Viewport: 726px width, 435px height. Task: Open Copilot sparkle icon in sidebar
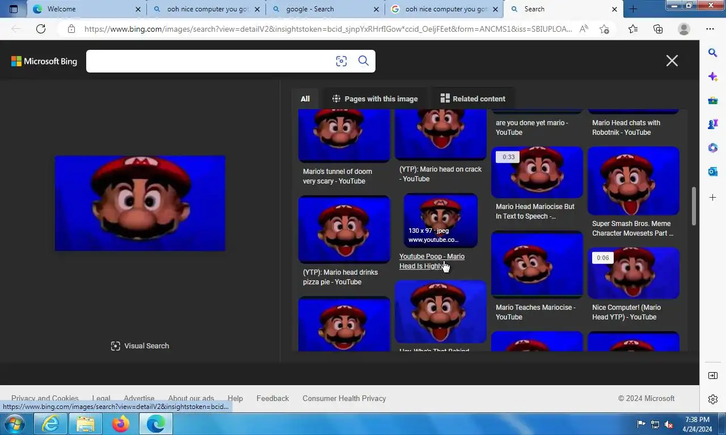(713, 76)
